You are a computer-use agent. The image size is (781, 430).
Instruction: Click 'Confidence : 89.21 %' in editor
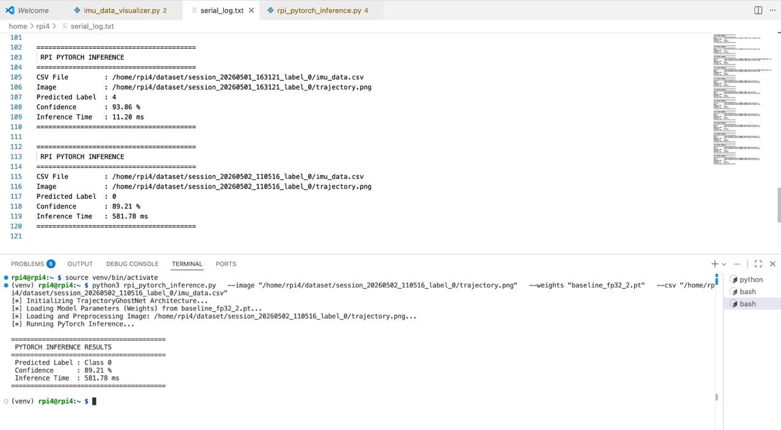pyautogui.click(x=88, y=206)
